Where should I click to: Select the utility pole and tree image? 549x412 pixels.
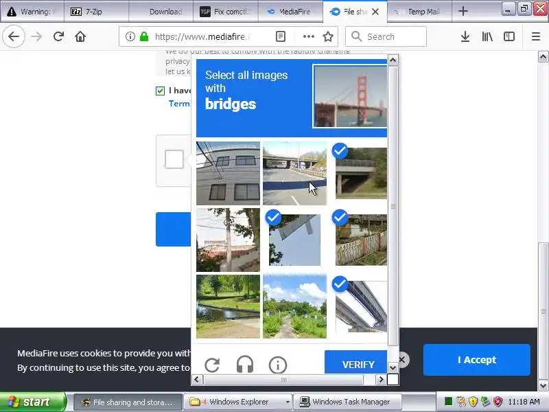[228, 240]
